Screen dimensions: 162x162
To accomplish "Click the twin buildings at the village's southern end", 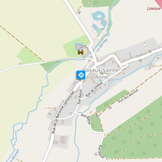I will tap(63, 140).
